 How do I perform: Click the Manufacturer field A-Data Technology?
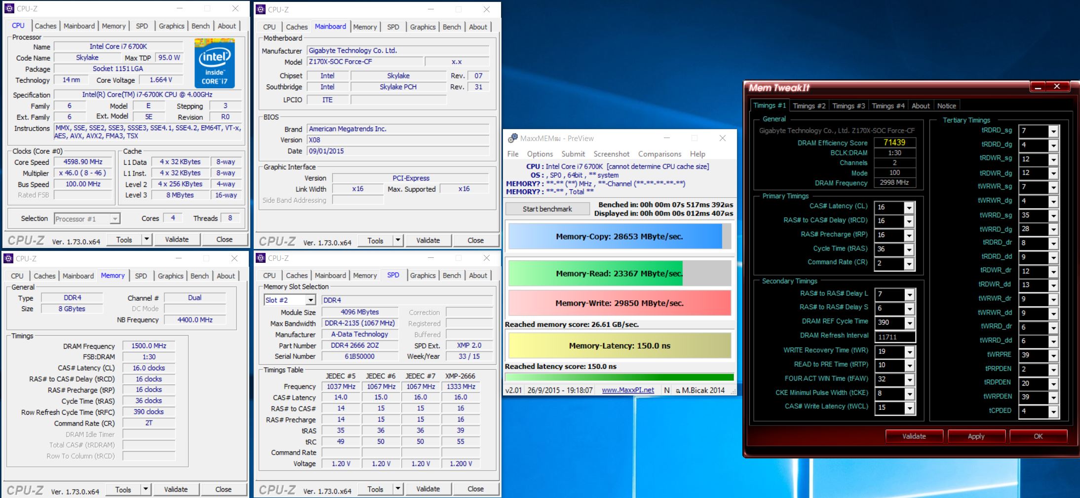(359, 334)
